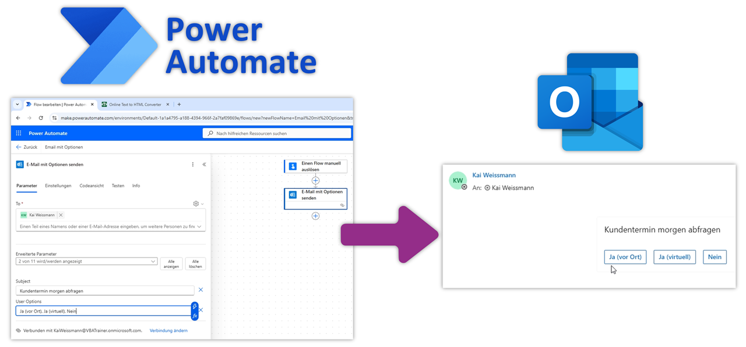This screenshot has height=347, width=746.
Task: Click the To field name or email input
Action: coord(107,227)
